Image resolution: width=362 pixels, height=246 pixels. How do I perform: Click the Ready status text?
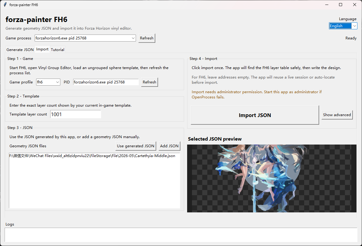coord(351,38)
